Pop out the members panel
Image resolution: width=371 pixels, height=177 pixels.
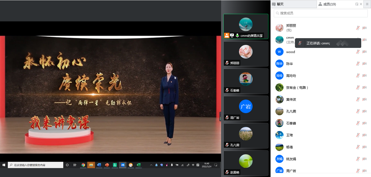pos(357,4)
